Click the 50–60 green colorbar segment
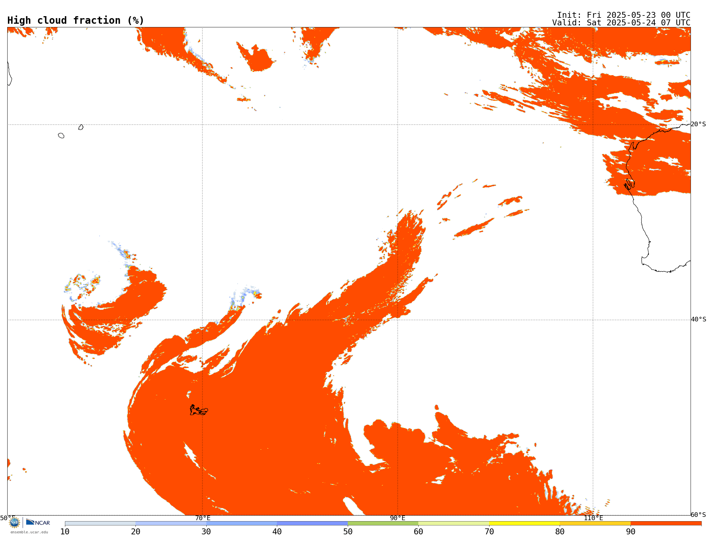This screenshot has height=536, width=712. [x=383, y=523]
